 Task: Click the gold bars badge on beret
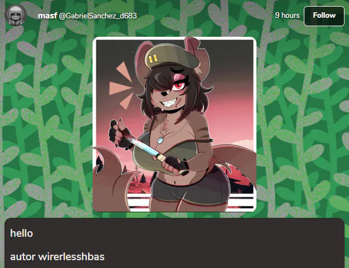153,59
